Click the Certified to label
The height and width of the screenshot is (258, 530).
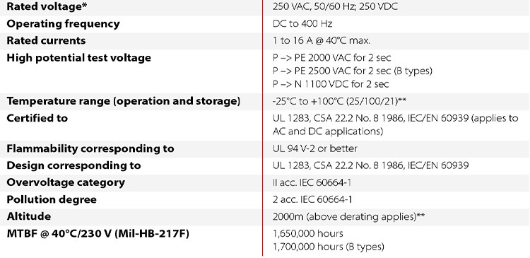(37, 118)
